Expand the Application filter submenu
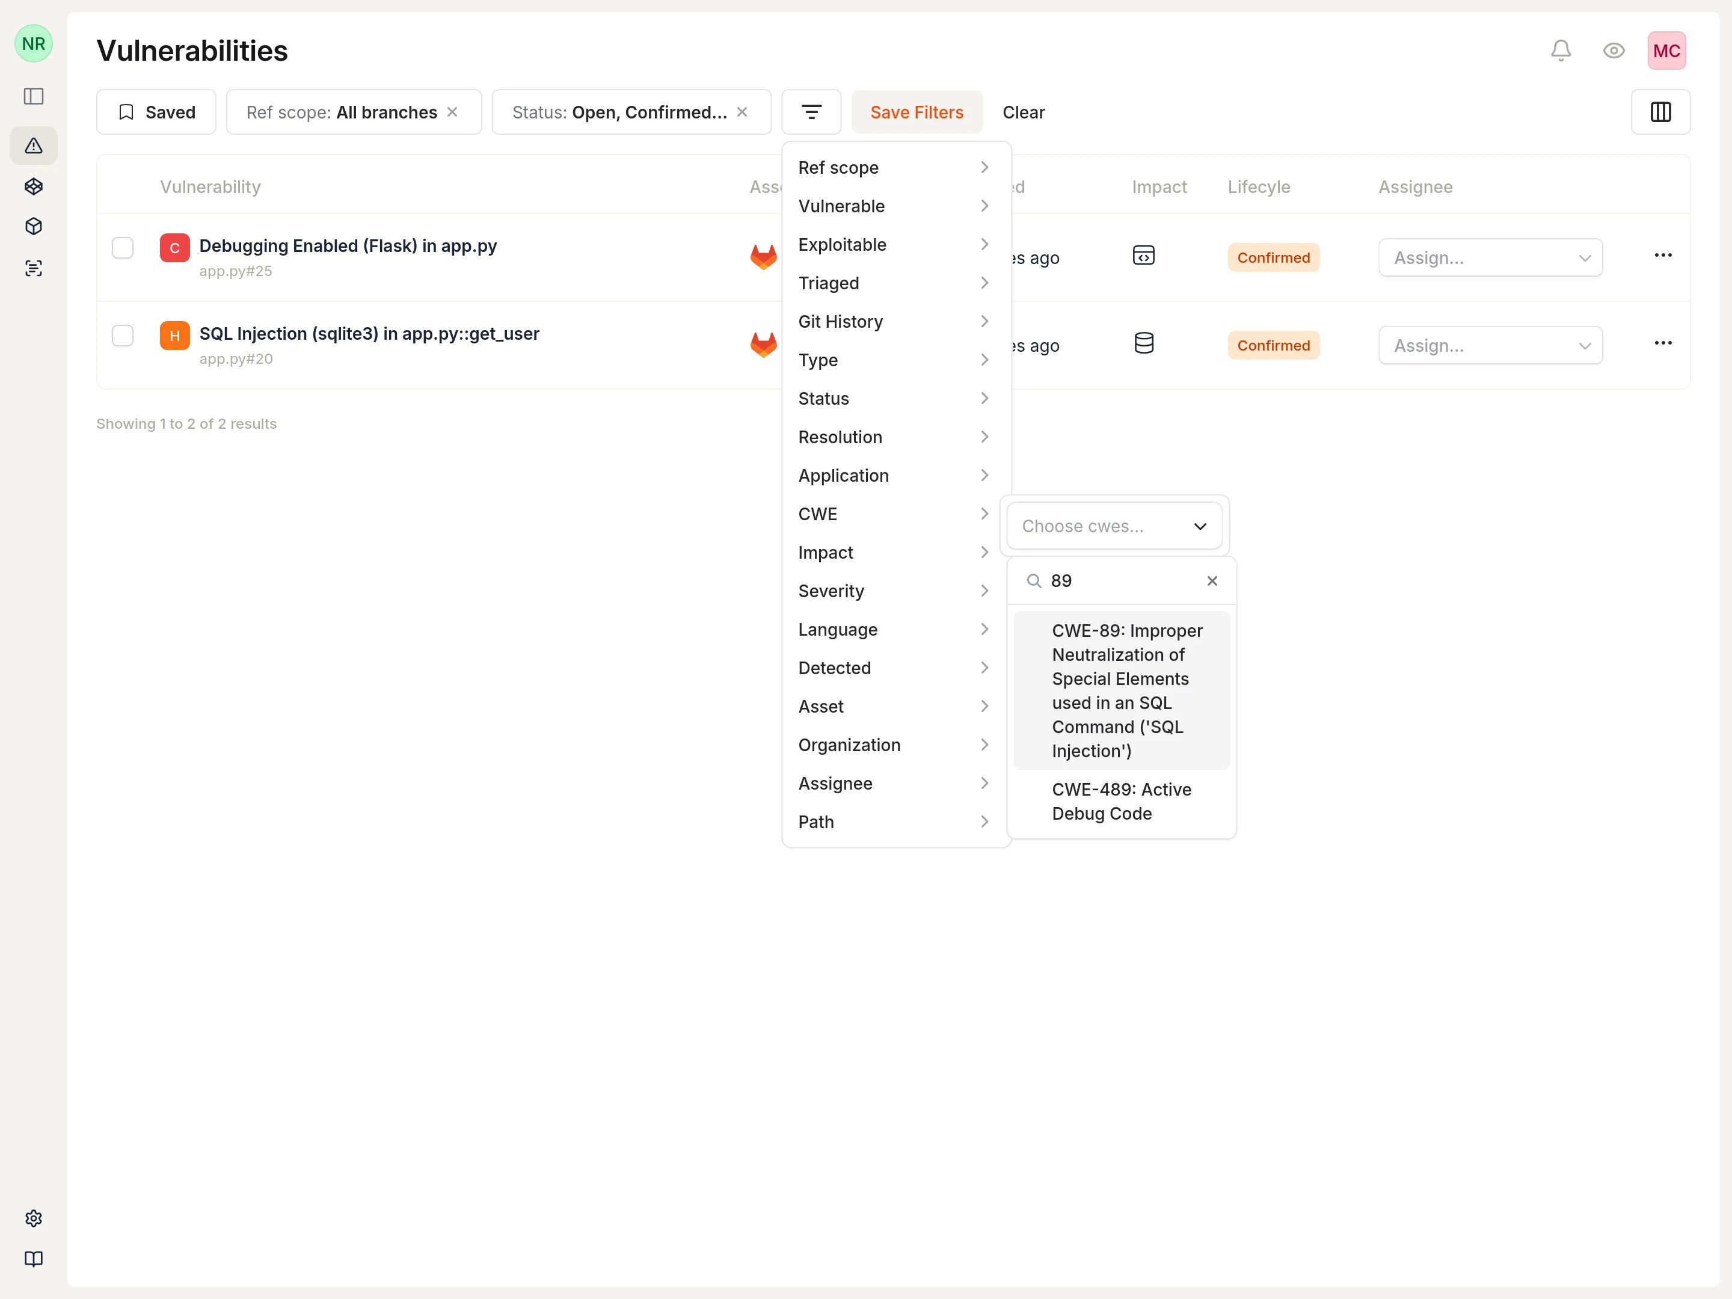Image resolution: width=1732 pixels, height=1299 pixels. click(x=895, y=475)
